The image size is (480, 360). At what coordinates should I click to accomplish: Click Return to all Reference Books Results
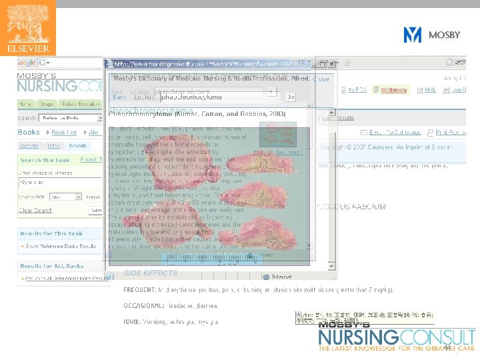pyautogui.click(x=67, y=278)
